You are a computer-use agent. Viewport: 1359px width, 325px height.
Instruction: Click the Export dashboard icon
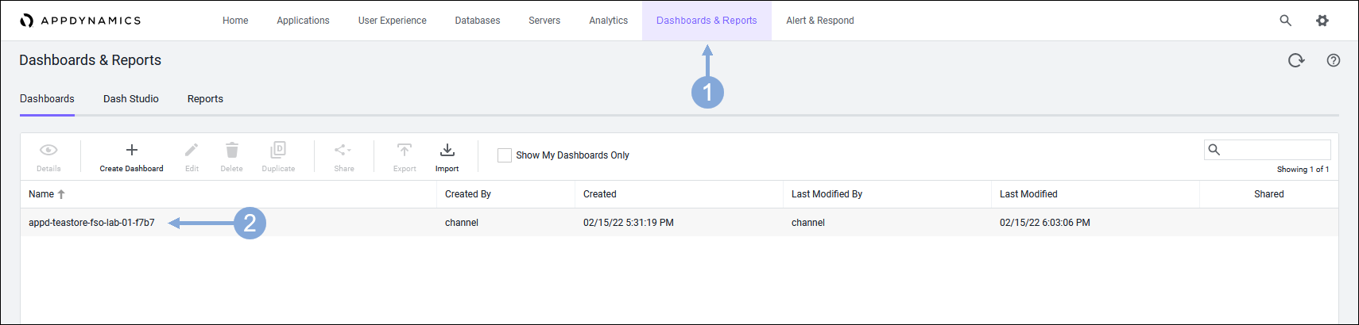(405, 150)
